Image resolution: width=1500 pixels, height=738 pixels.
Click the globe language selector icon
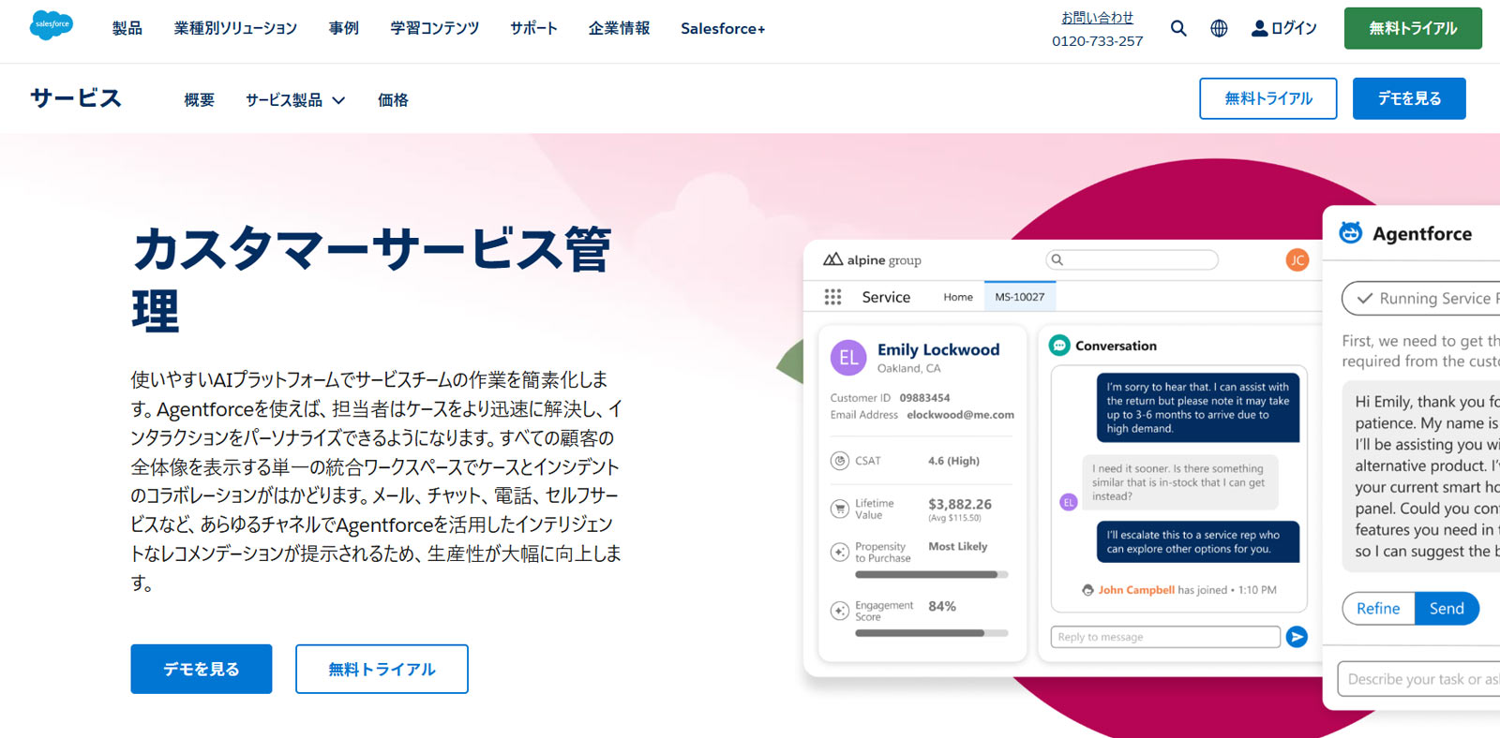1219,28
